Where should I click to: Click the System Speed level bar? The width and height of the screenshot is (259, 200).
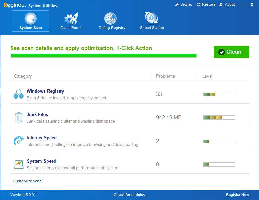pos(219,164)
